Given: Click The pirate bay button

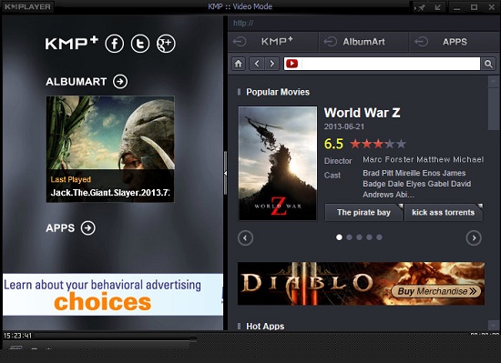Looking at the screenshot, I should coord(363,213).
